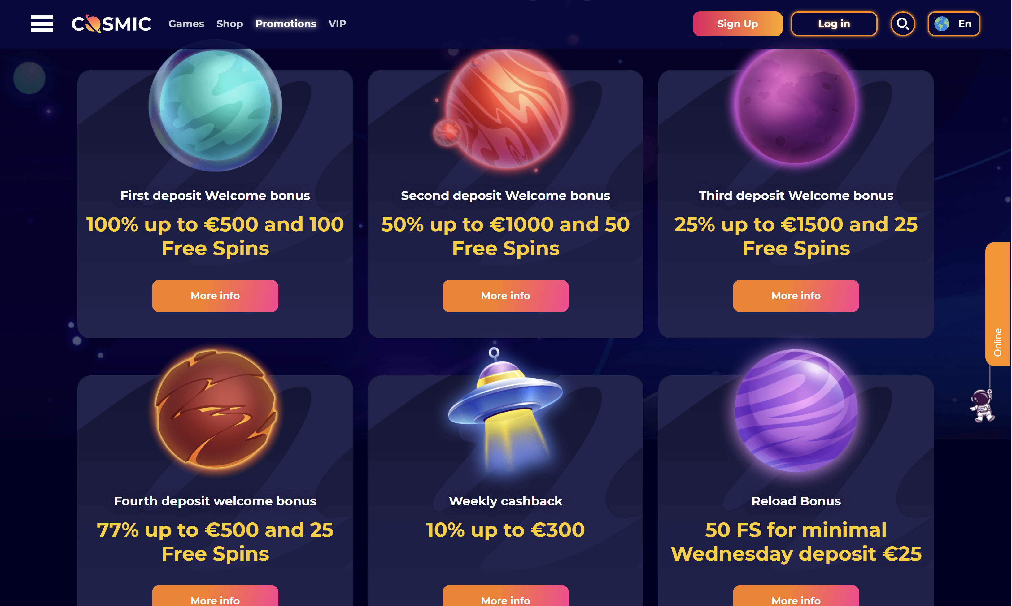Click the globe language icon
Screen dimensions: 1012x606
pos(941,24)
